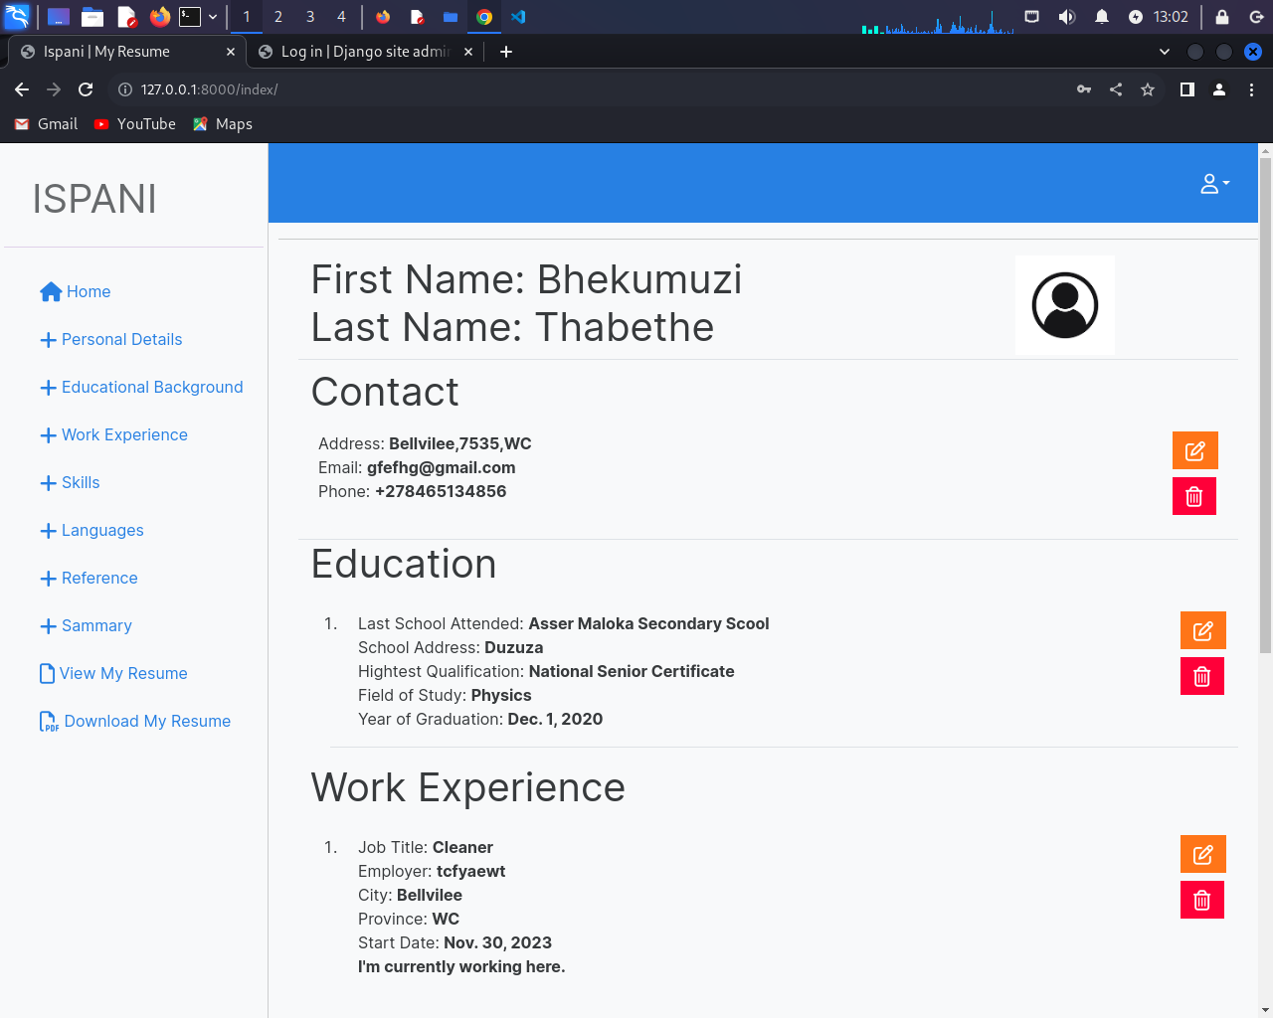Click the edit icon for Contact section
This screenshot has height=1018, width=1273.
(x=1194, y=450)
